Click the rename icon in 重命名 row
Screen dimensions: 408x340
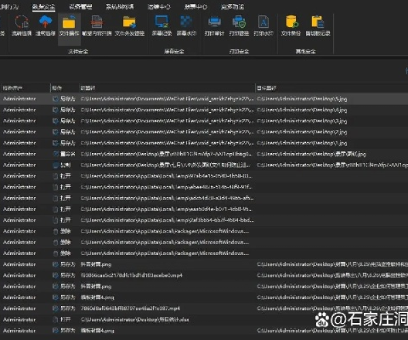pos(56,154)
